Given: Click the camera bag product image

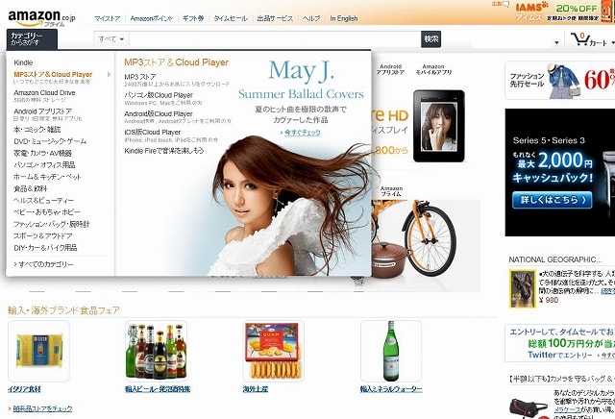Looking at the screenshot, I should (x=528, y=408).
